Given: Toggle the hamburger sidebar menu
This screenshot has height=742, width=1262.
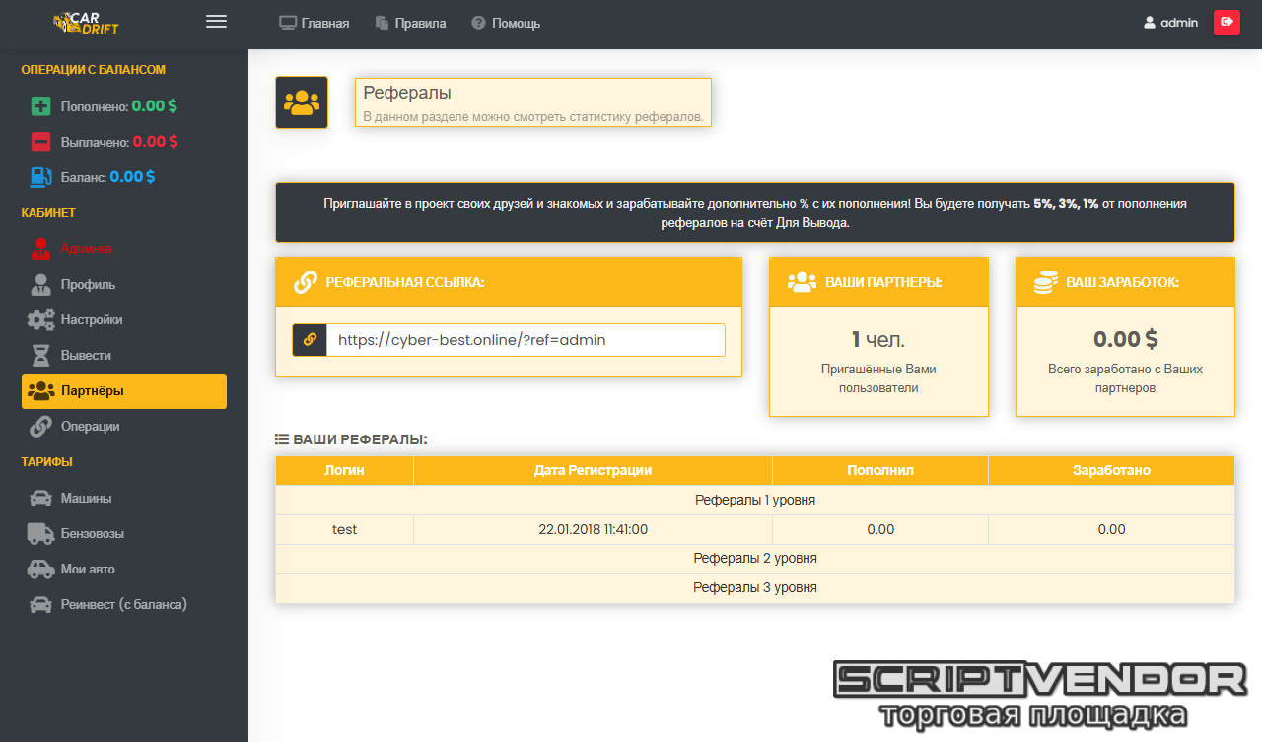Looking at the screenshot, I should point(217,22).
